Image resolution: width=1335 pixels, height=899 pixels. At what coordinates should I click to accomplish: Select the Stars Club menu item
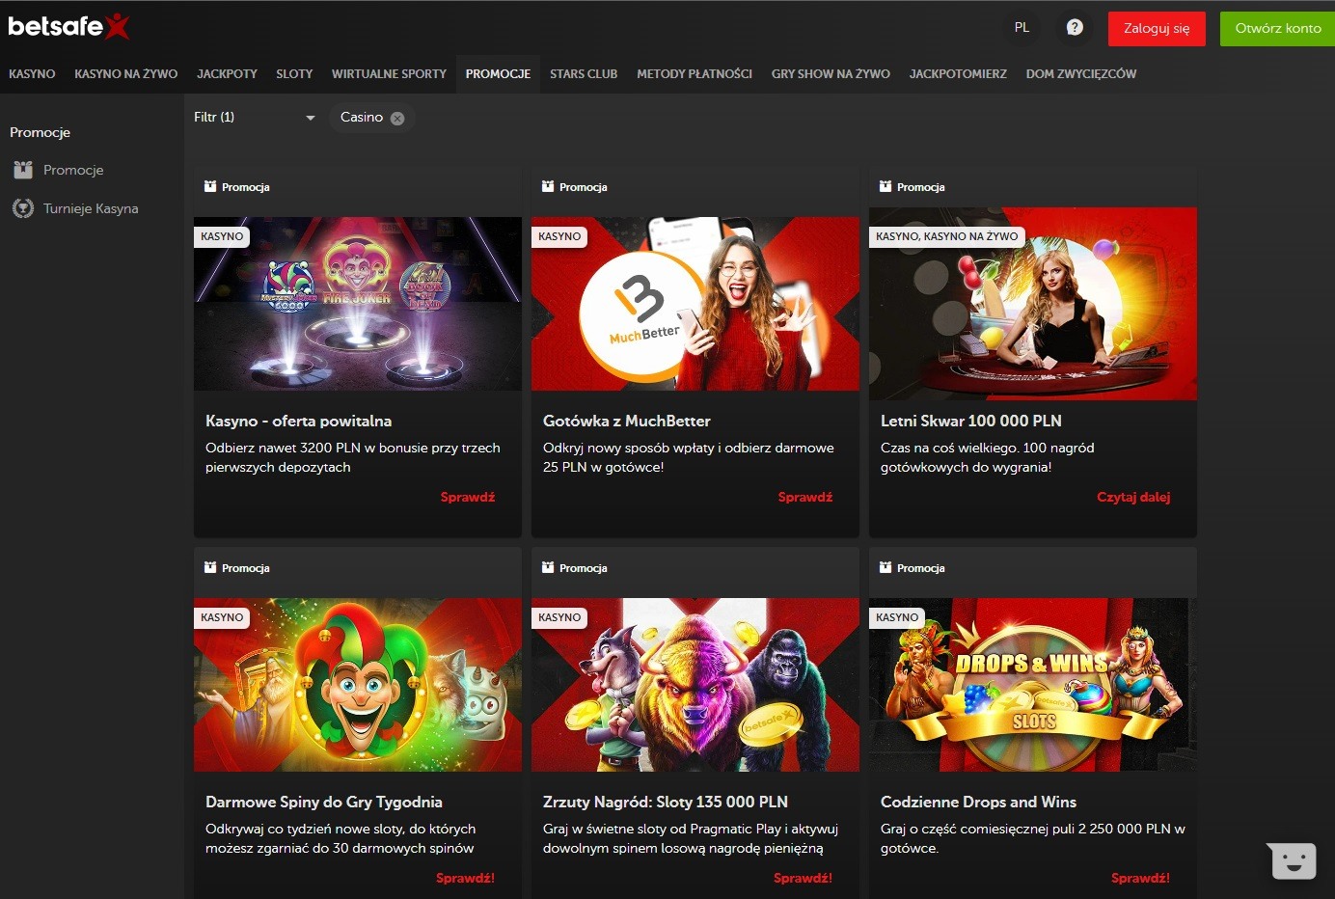(583, 74)
